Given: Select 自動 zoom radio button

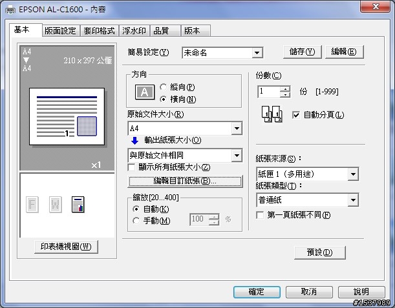Looking at the screenshot, I should tap(136, 209).
